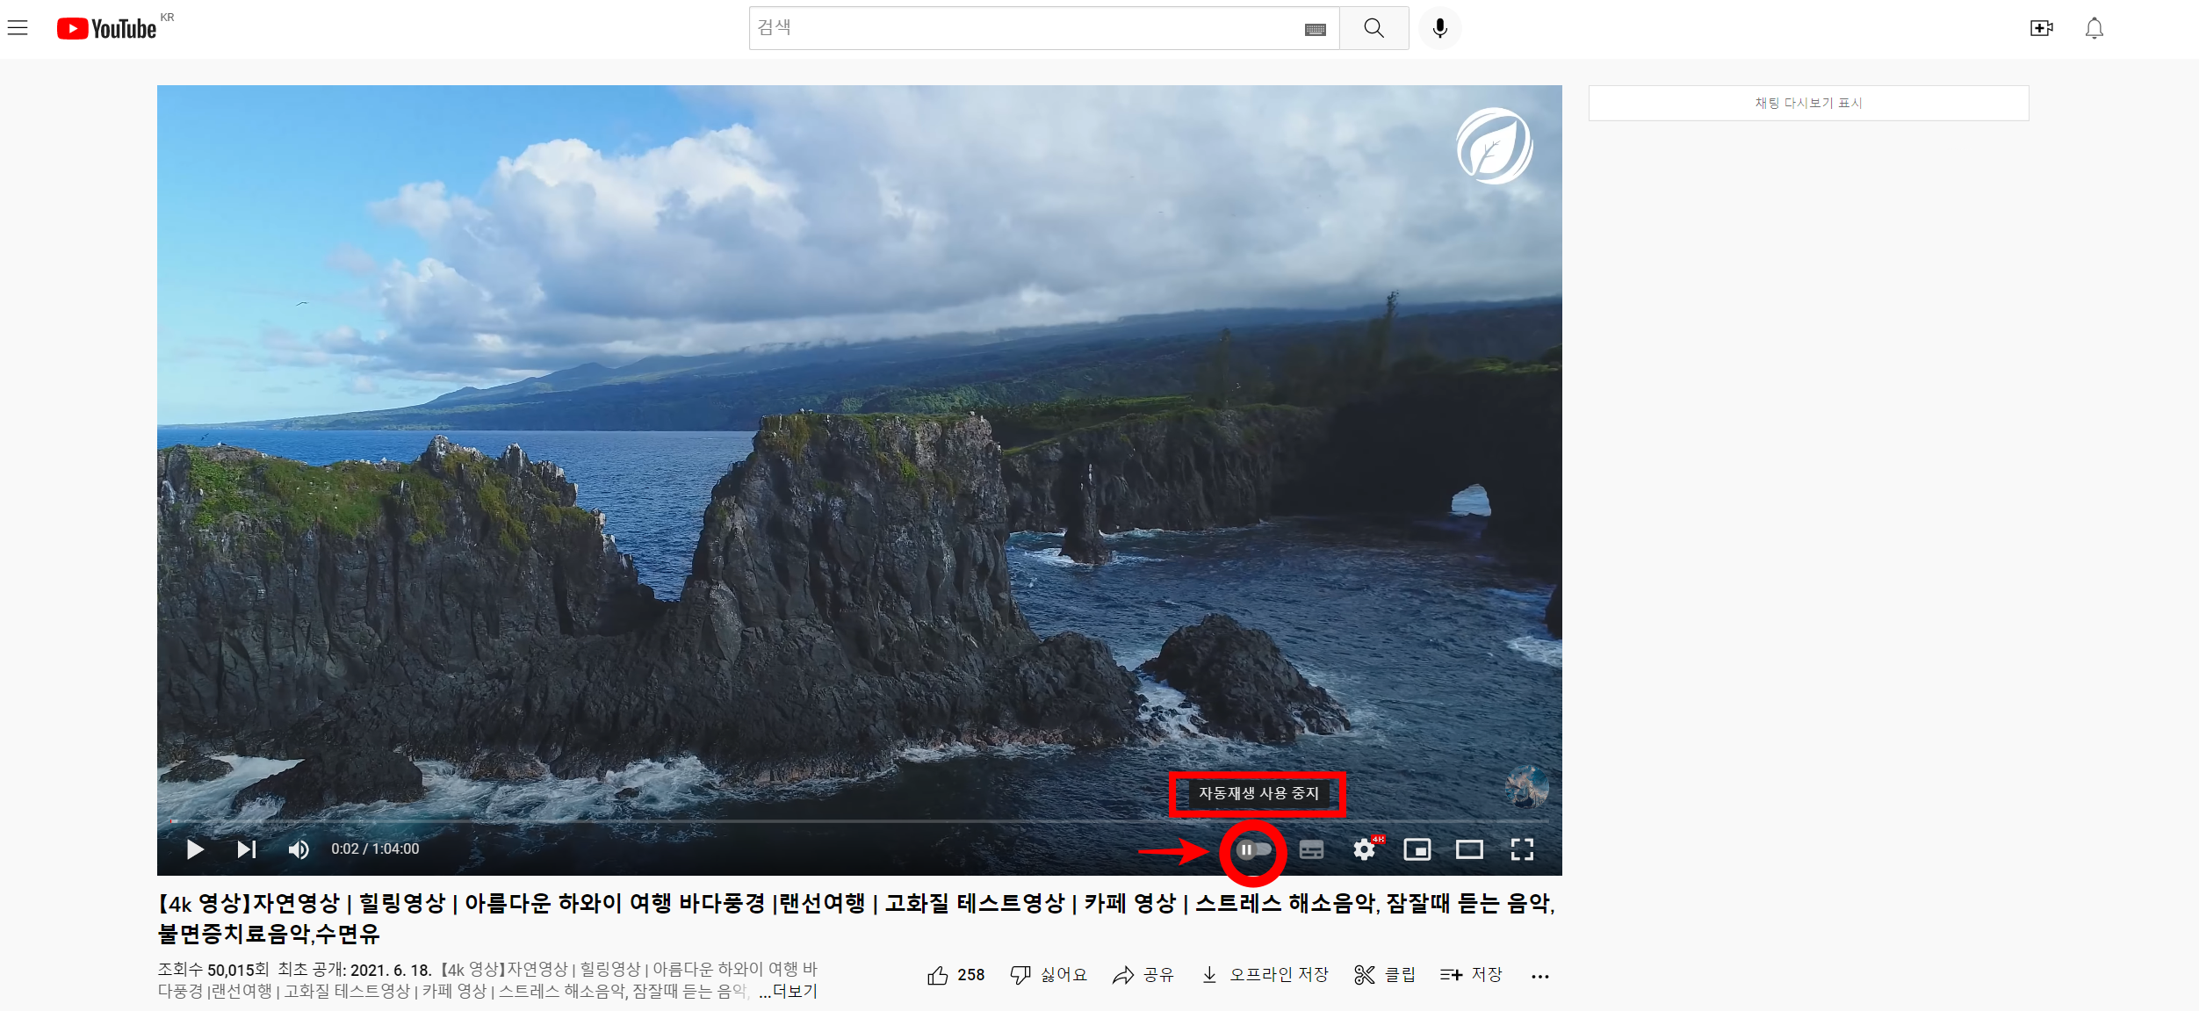This screenshot has height=1011, width=2199.
Task: Switch to miniplayer mode
Action: click(1417, 849)
